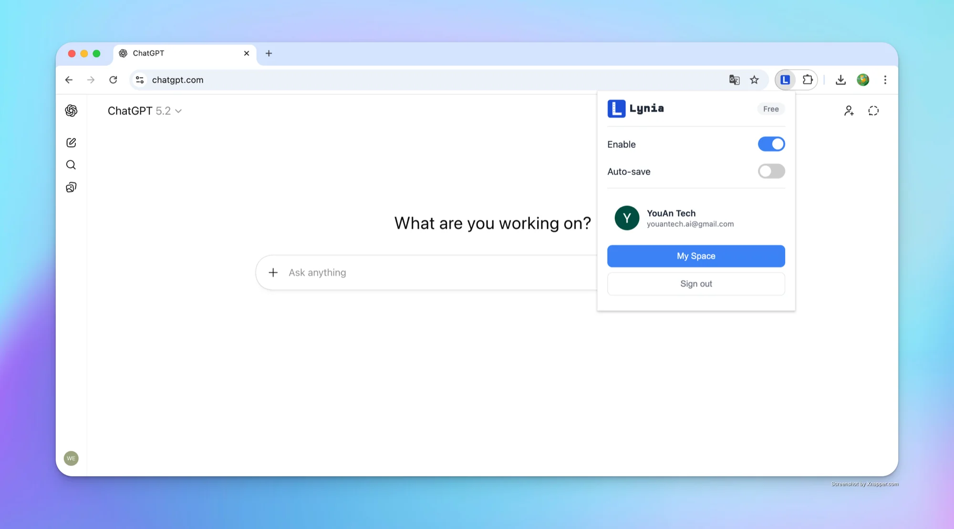Start a temporary chat with the dashed circle icon
954x529 pixels.
point(873,110)
